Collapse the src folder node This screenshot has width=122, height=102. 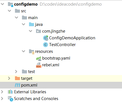tap(10, 11)
